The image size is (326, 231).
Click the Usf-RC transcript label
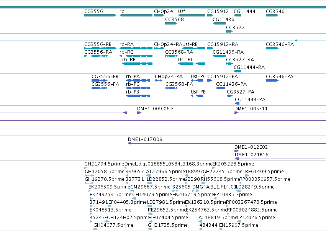pyautogui.click(x=186, y=60)
